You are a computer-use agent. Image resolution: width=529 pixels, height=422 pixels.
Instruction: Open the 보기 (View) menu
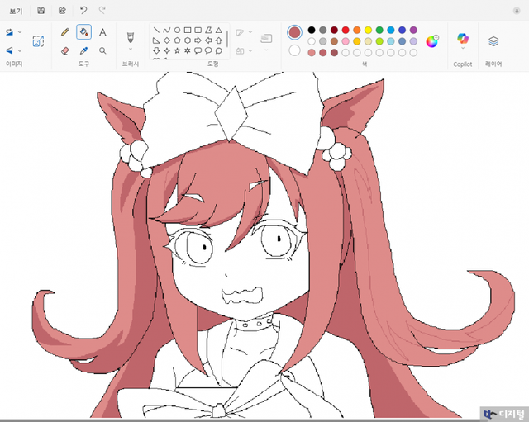(16, 11)
